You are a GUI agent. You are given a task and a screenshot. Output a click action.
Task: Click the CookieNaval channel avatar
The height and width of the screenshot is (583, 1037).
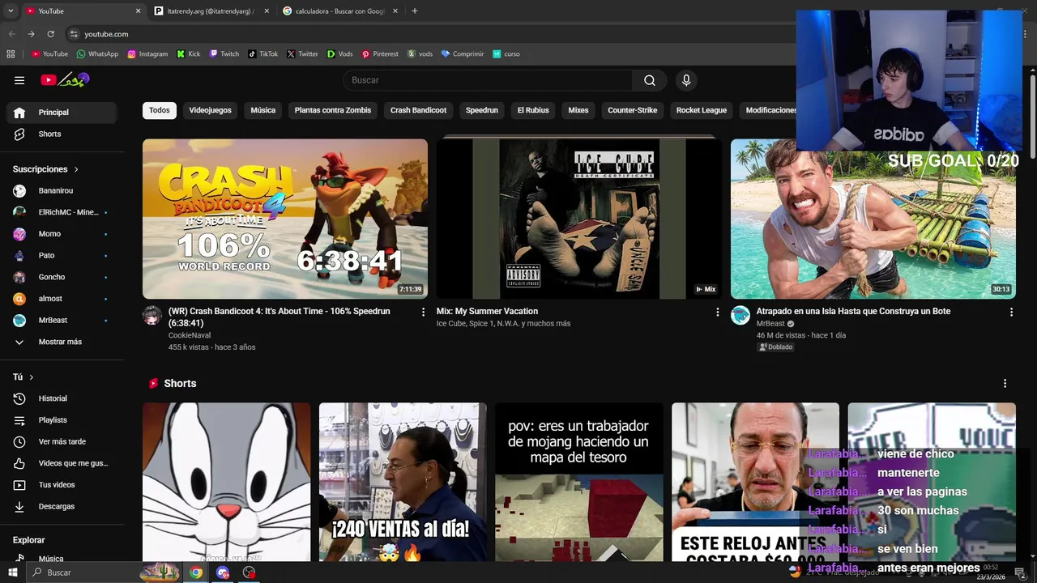pos(152,316)
